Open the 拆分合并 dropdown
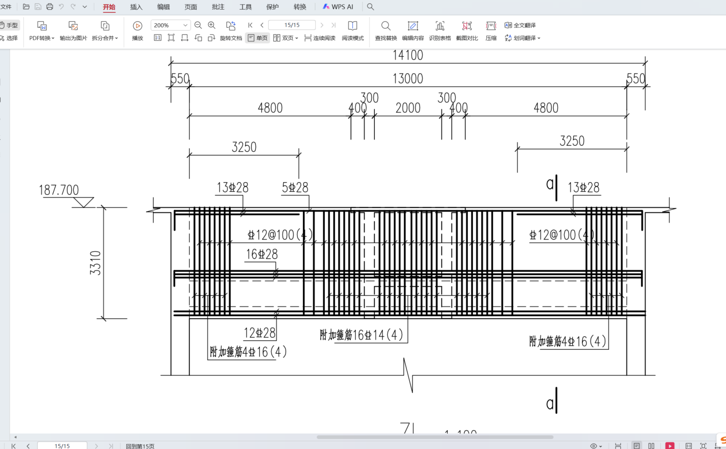The image size is (726, 449). point(105,31)
